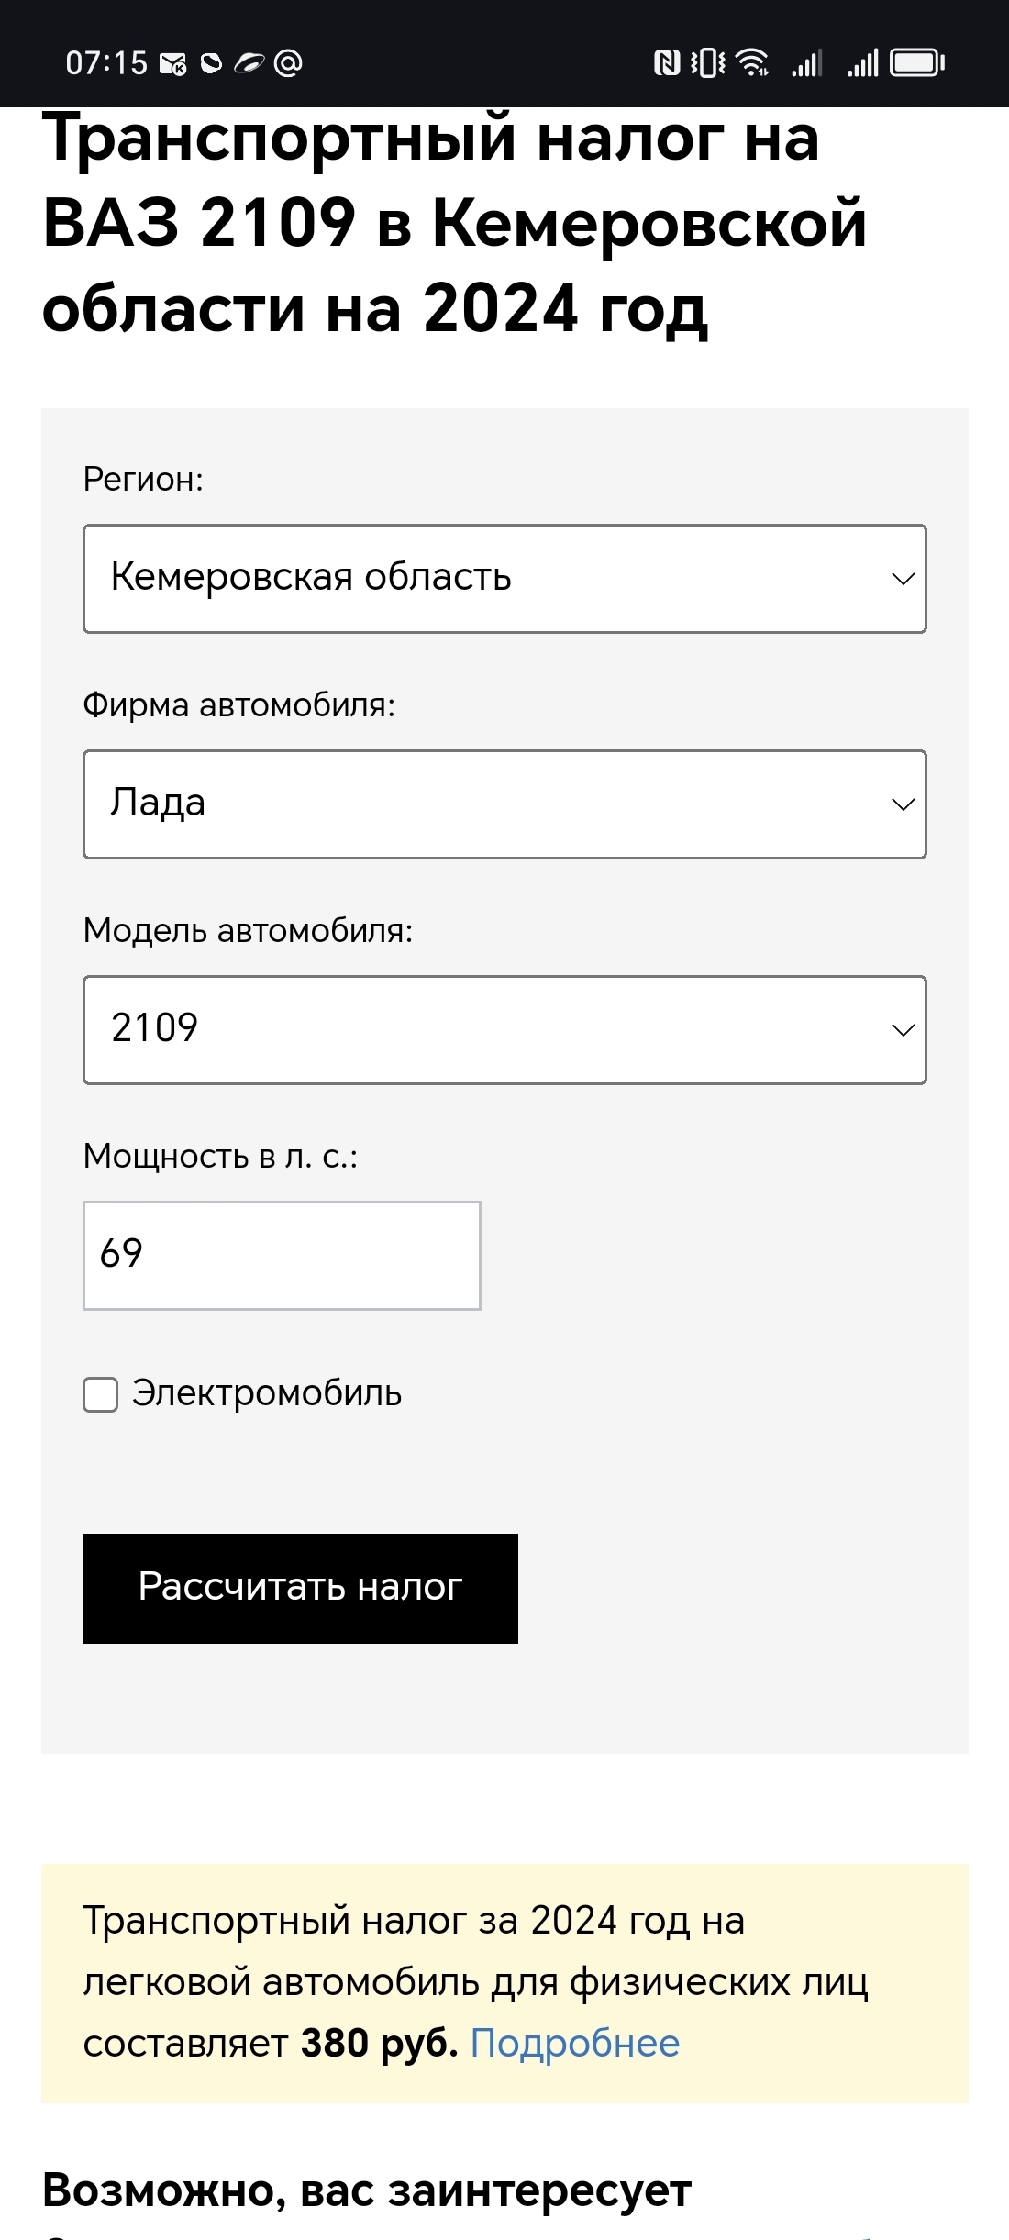Open the Регион dropdown showing Кемеровская область
The width and height of the screenshot is (1009, 2240).
coord(504,579)
